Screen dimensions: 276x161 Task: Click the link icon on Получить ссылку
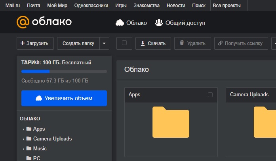tap(220, 43)
